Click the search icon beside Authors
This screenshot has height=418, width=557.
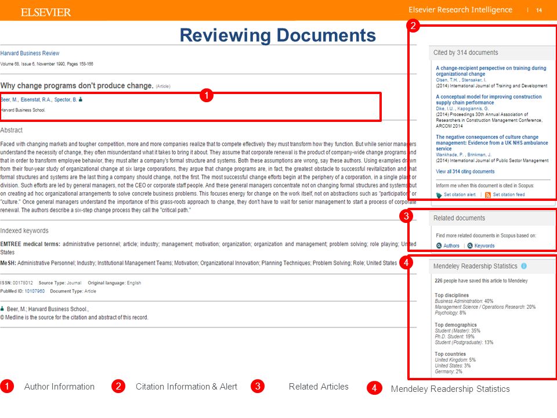click(439, 246)
